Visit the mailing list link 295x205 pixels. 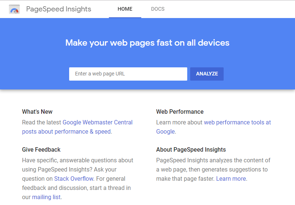click(46, 197)
